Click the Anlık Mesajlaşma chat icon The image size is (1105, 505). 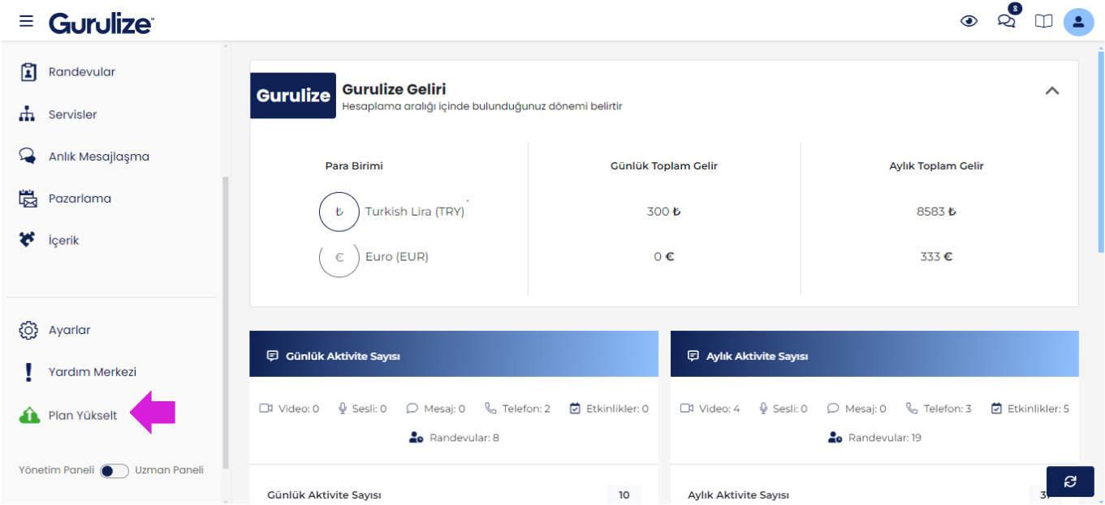point(28,156)
